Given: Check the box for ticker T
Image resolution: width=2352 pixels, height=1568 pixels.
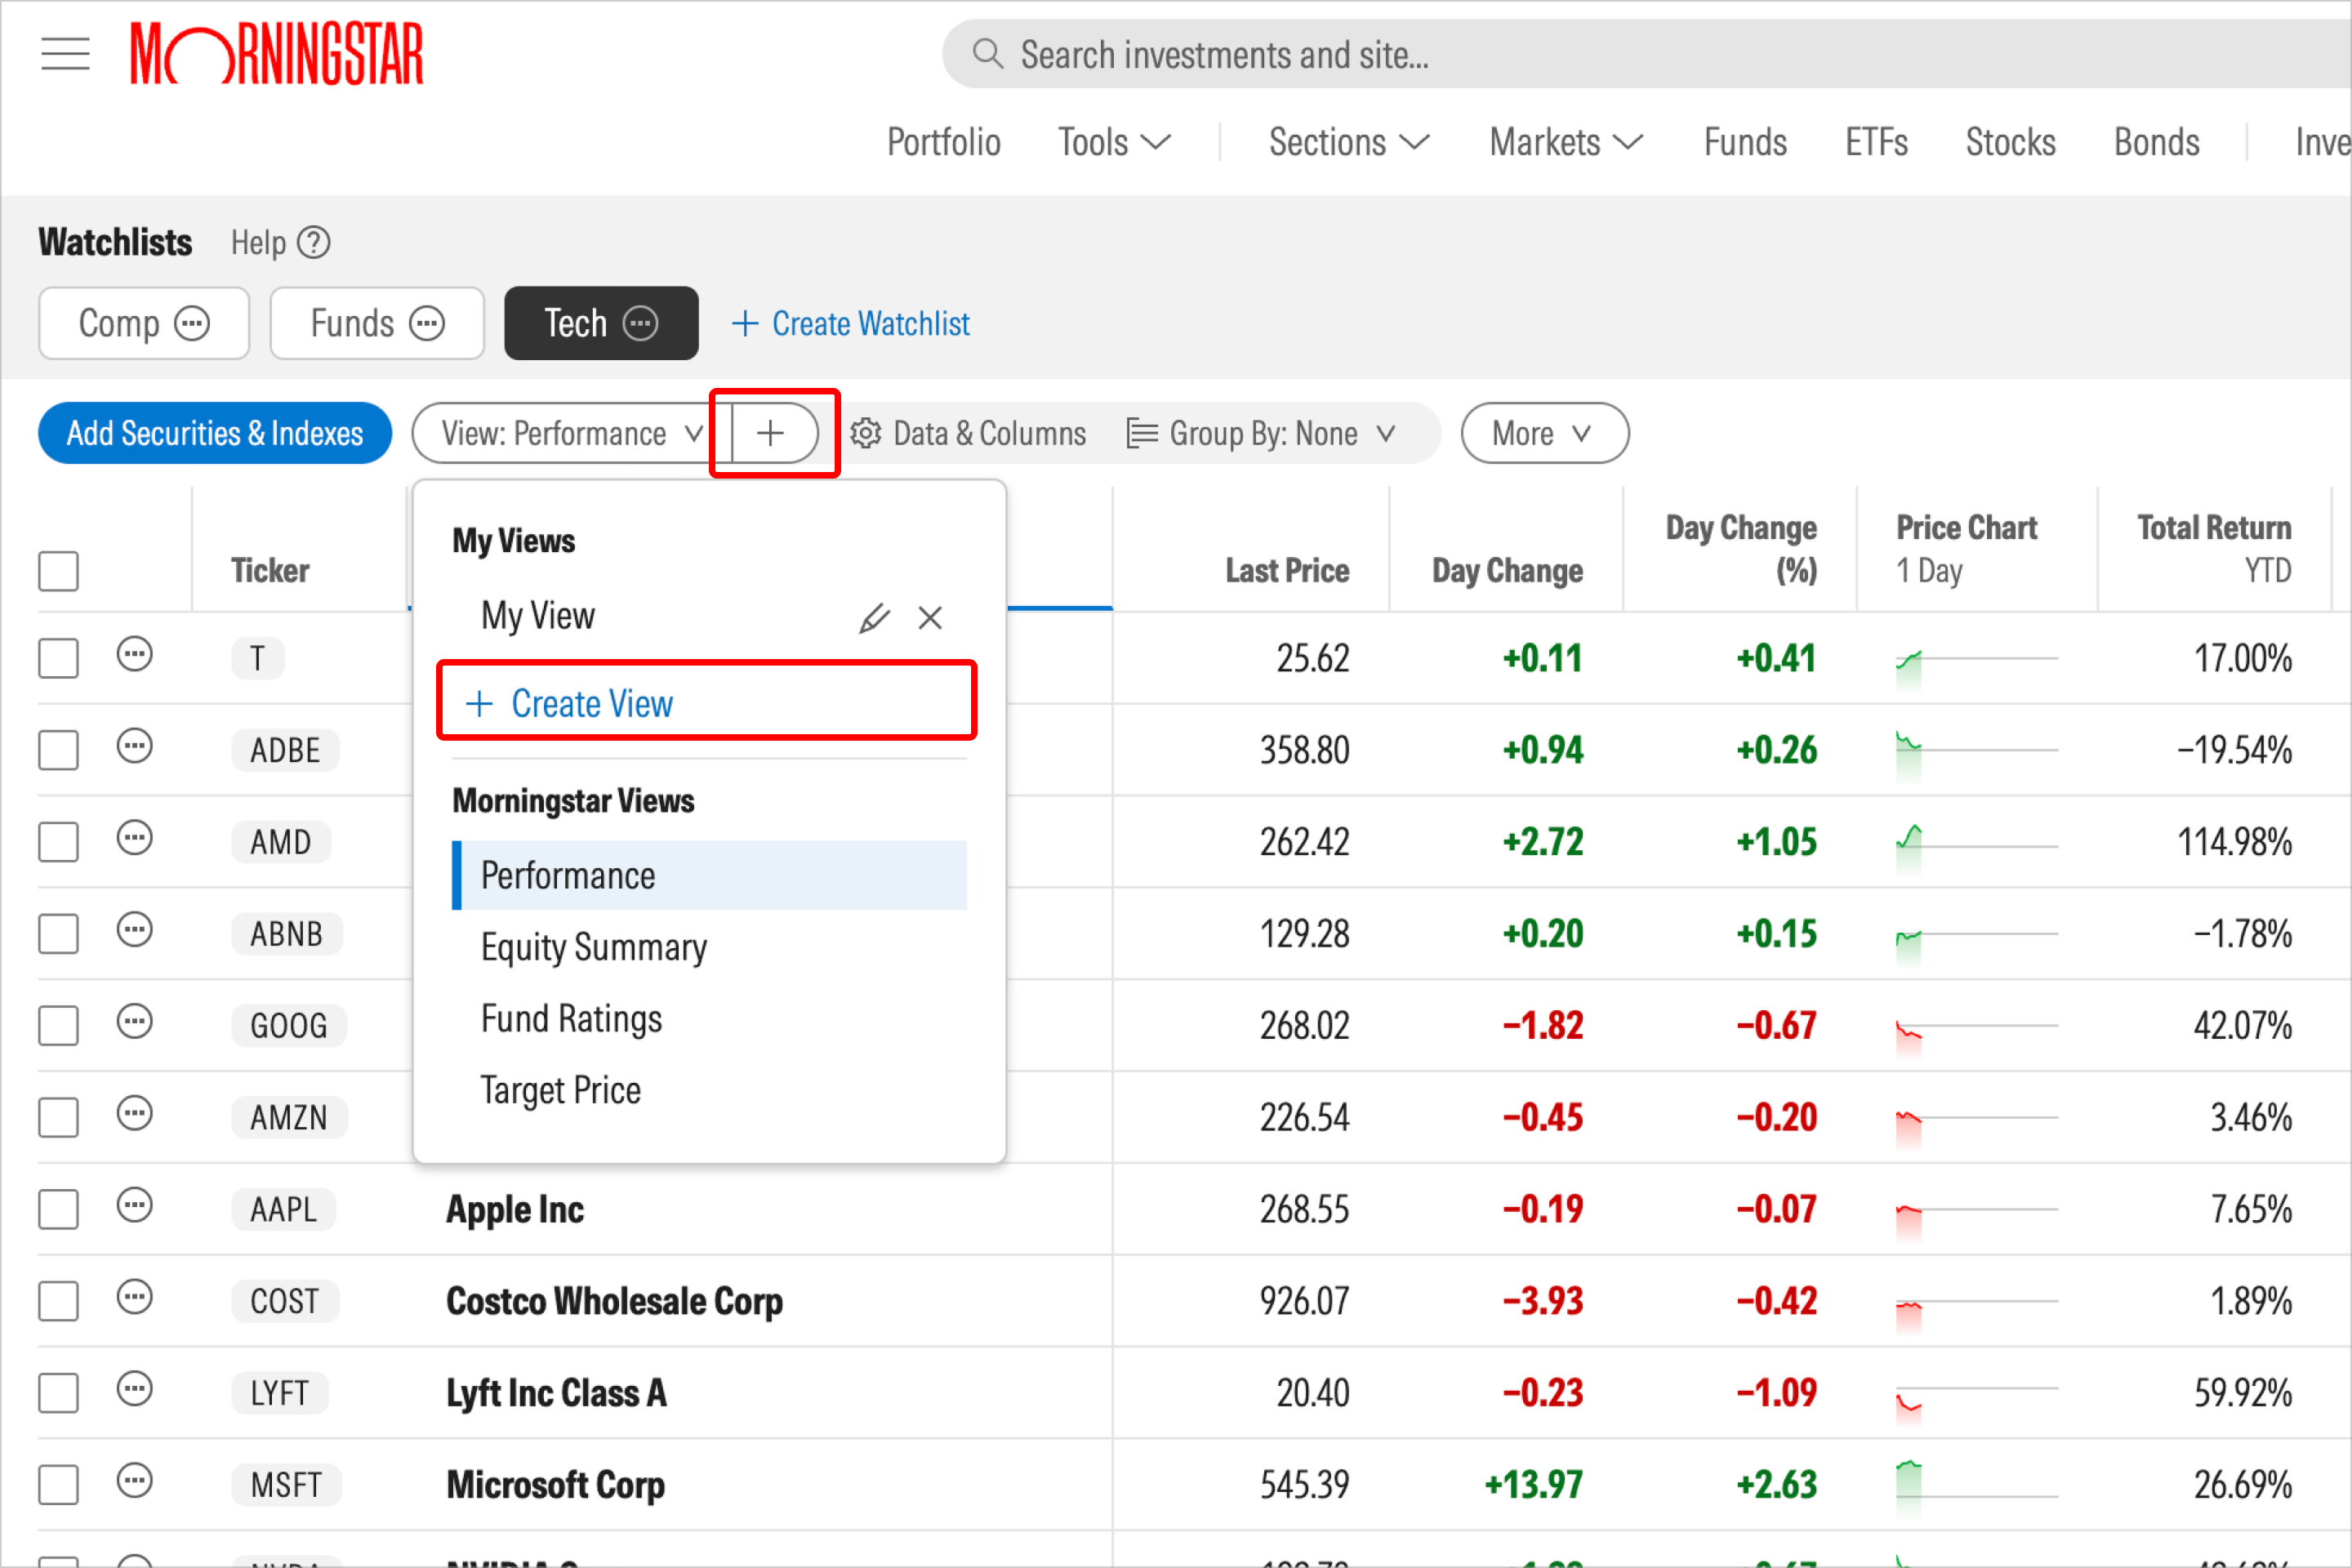Looking at the screenshot, I should coord(58,659).
